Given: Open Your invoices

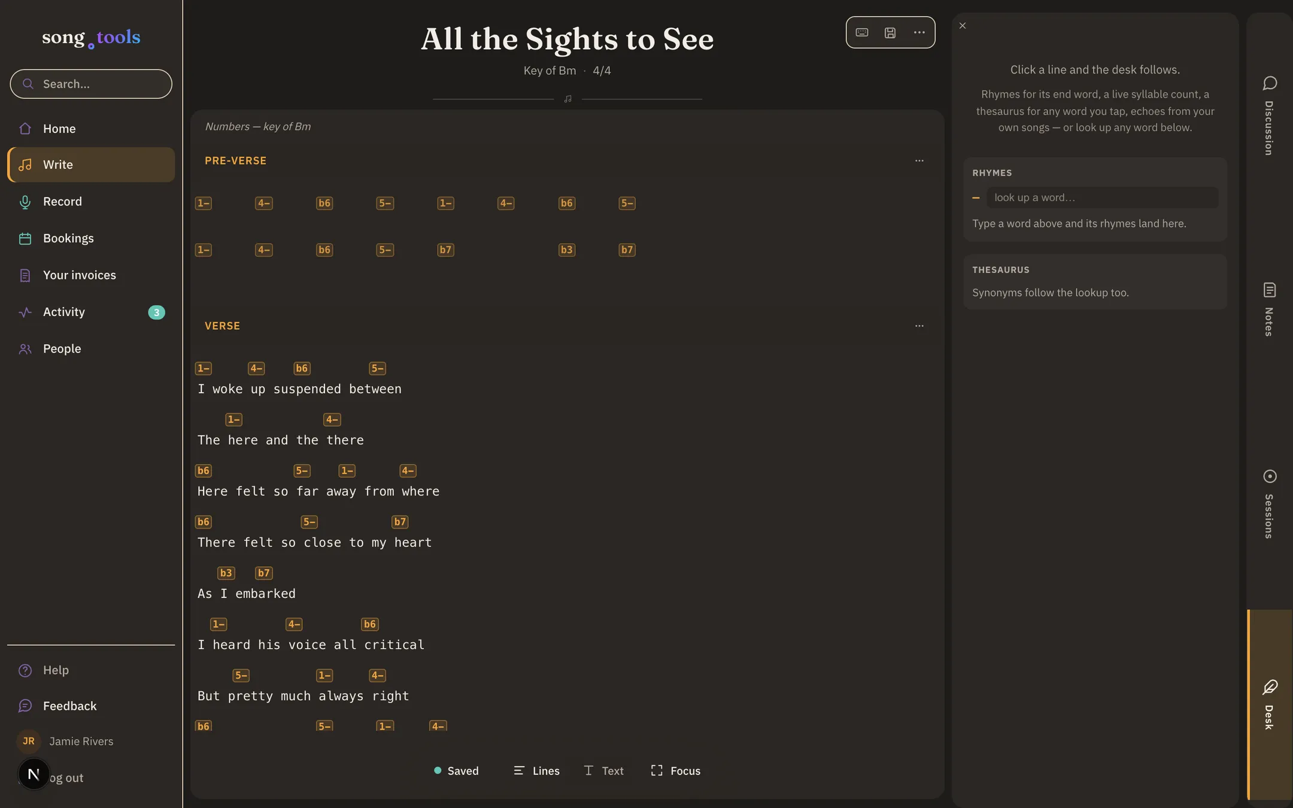Looking at the screenshot, I should [91, 275].
